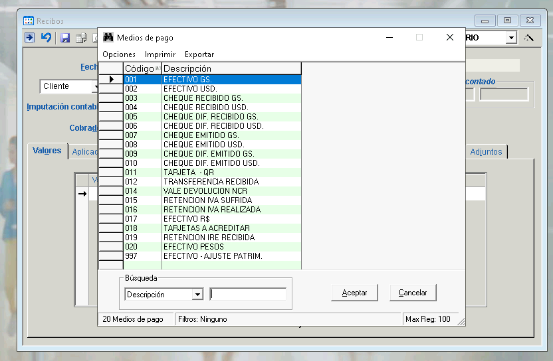Click the magic wand icon
The height and width of the screenshot is (361, 553).
[x=529, y=38]
